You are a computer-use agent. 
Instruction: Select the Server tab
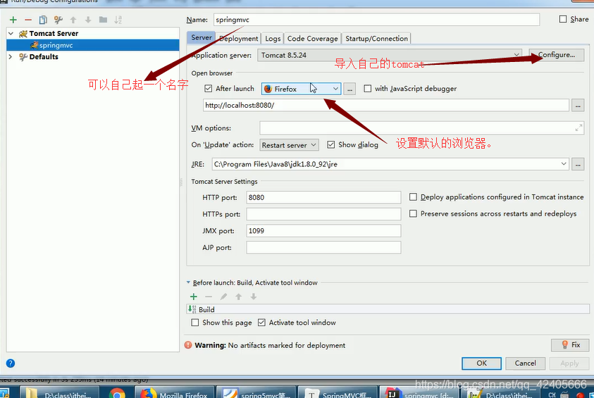[201, 37]
